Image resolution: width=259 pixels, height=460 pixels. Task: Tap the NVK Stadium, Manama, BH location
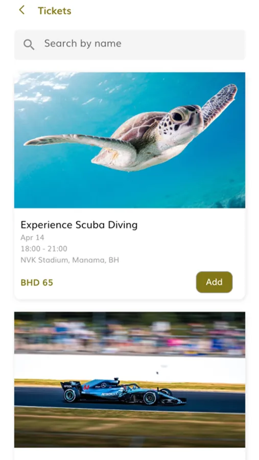pyautogui.click(x=70, y=260)
